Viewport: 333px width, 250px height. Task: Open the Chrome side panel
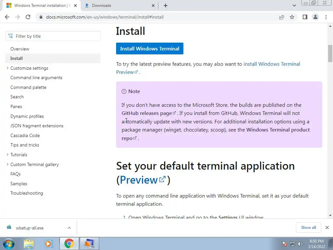[x=305, y=17]
